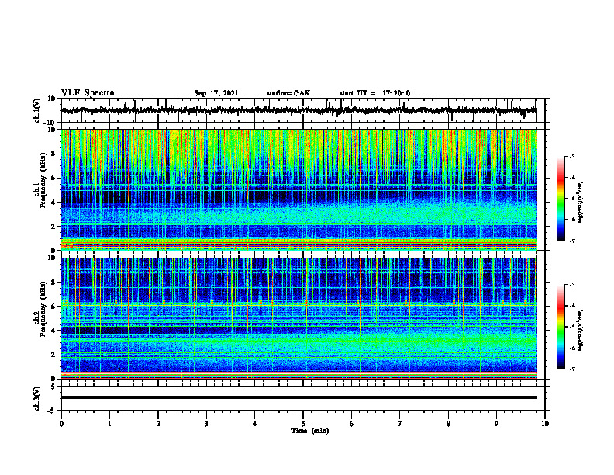Click the '8' kHz tick on ch.1 frequency axis
The width and height of the screenshot is (614, 475).
(53, 154)
